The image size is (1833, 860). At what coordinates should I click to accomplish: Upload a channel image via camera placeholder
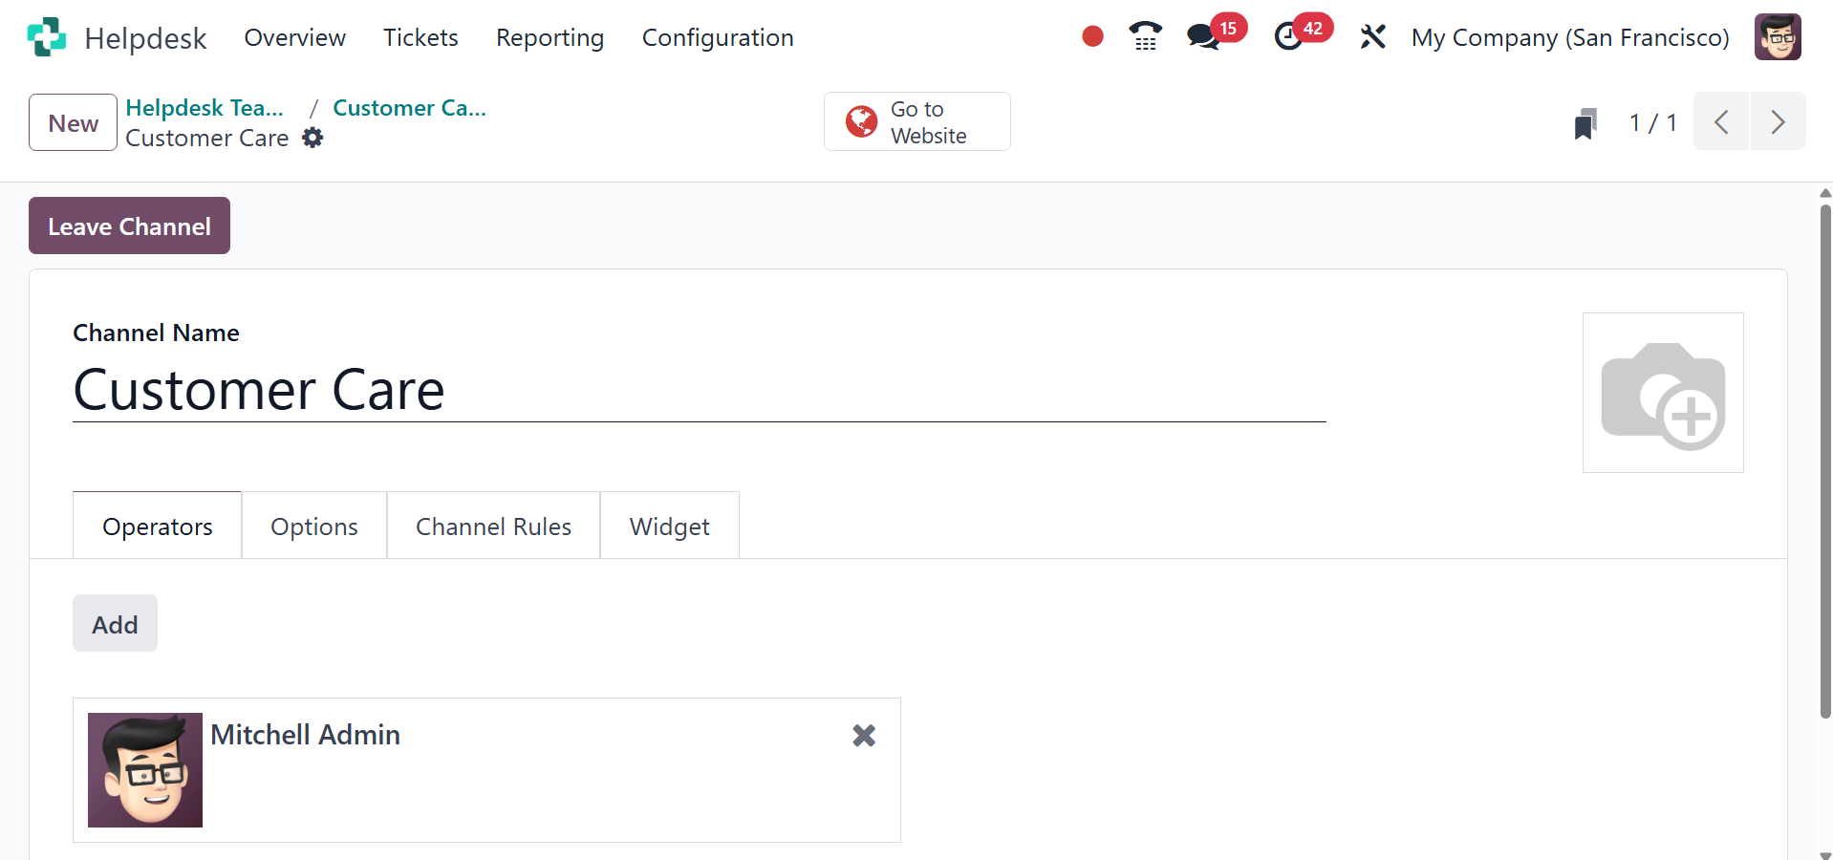[x=1663, y=393]
